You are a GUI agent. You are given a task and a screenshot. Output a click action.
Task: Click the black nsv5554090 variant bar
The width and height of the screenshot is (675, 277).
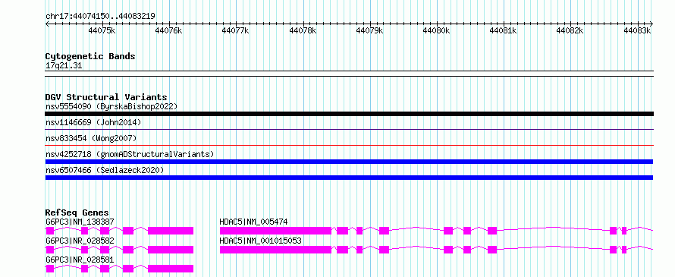(x=349, y=114)
